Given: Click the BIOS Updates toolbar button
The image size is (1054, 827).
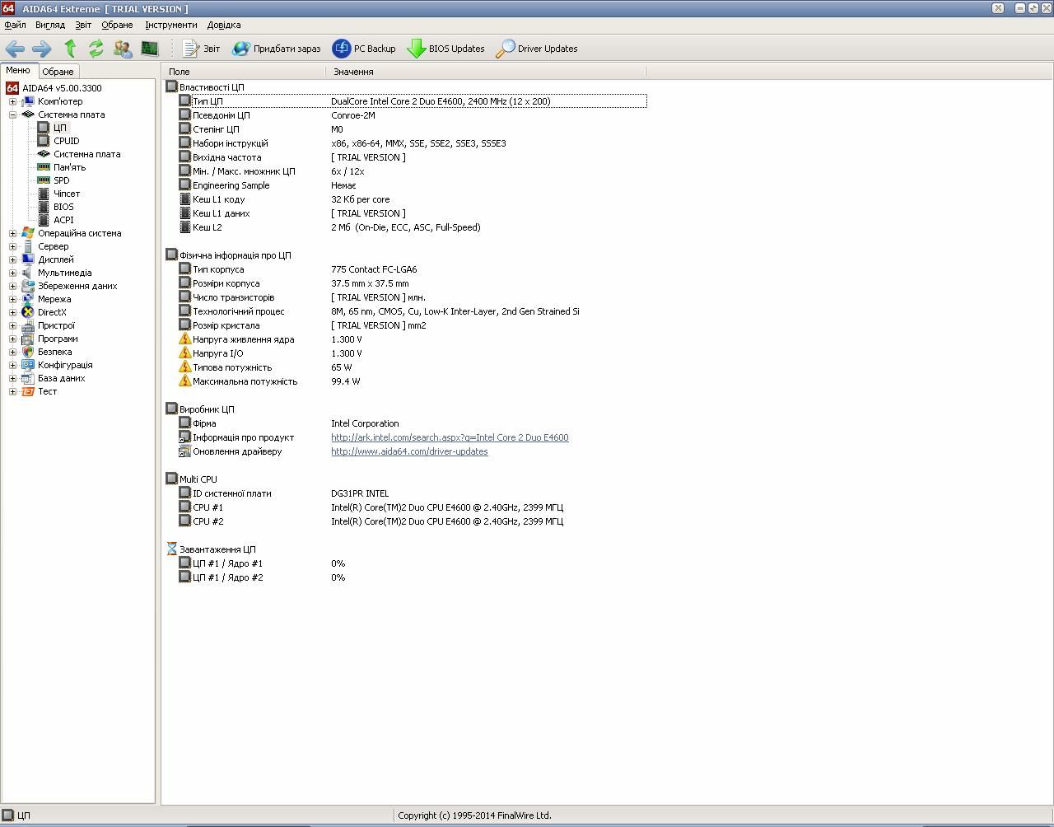Looking at the screenshot, I should 445,49.
